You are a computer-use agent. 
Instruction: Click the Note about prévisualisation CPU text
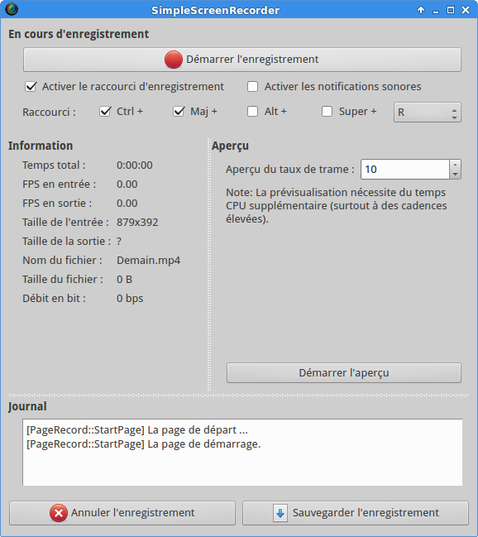[x=337, y=205]
